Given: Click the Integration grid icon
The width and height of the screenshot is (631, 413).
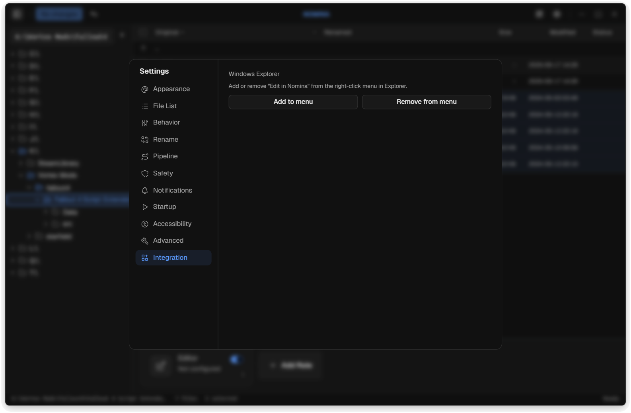Looking at the screenshot, I should click(145, 258).
